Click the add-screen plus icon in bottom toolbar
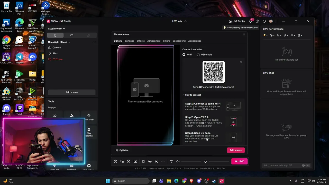Viewport: 329px width, 185px height. tap(135, 161)
